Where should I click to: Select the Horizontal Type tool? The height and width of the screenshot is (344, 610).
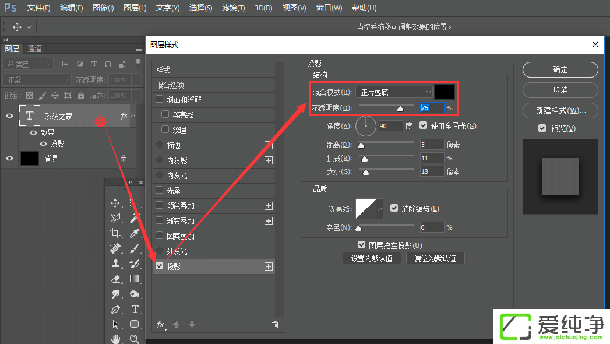[x=135, y=309]
